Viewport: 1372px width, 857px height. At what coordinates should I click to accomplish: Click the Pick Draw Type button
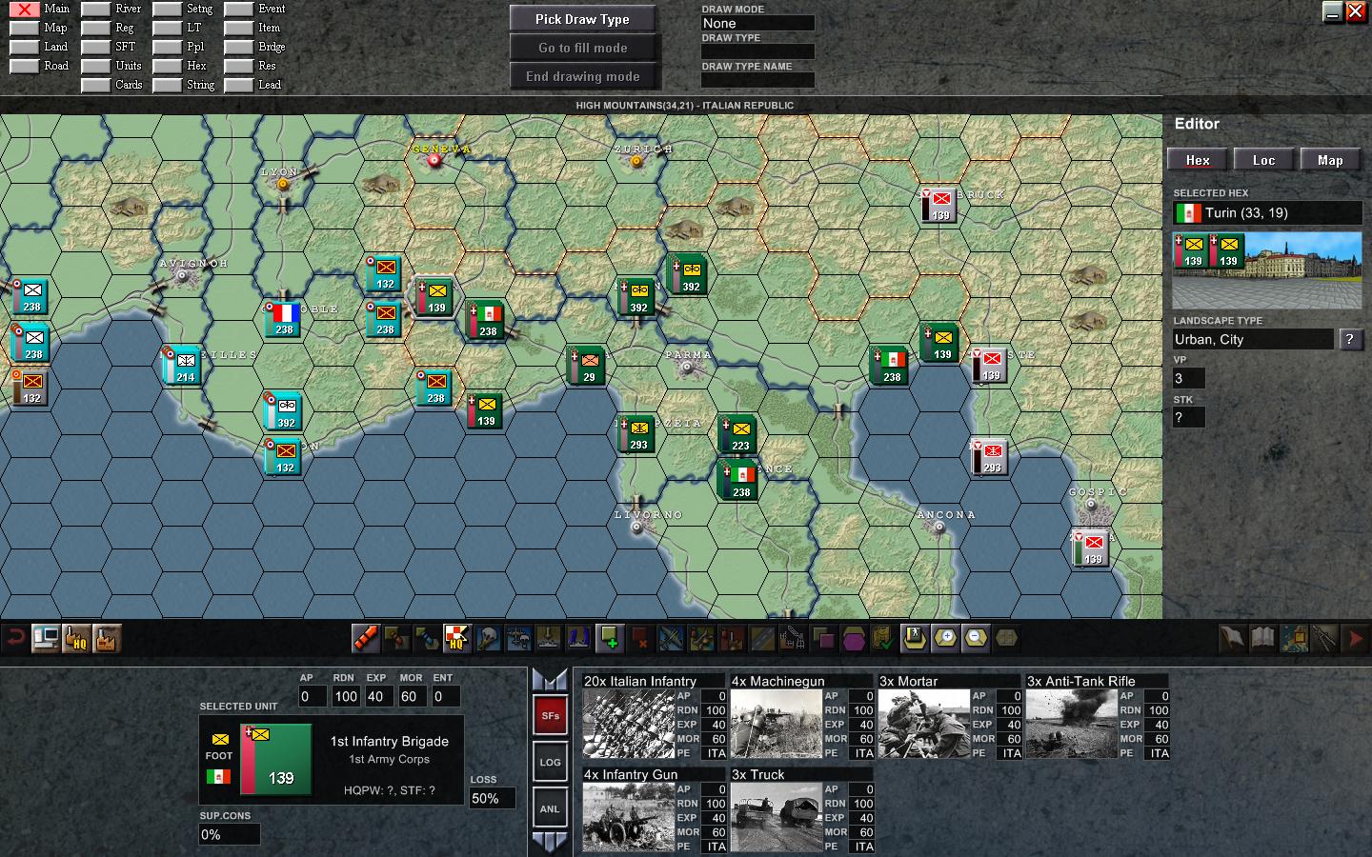coord(582,19)
